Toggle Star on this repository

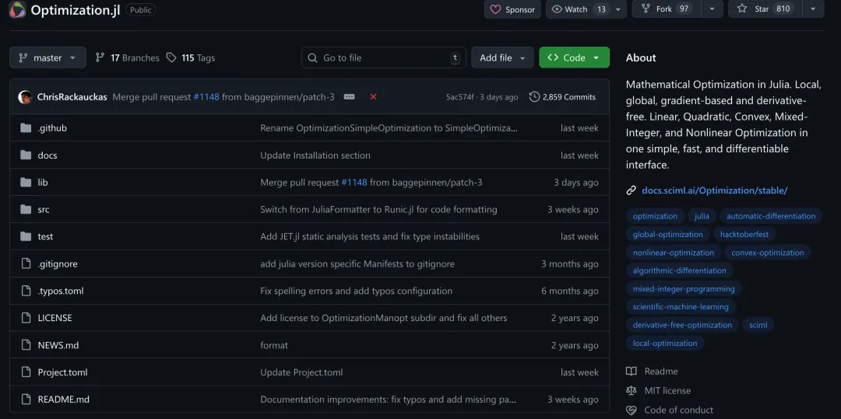coord(763,9)
